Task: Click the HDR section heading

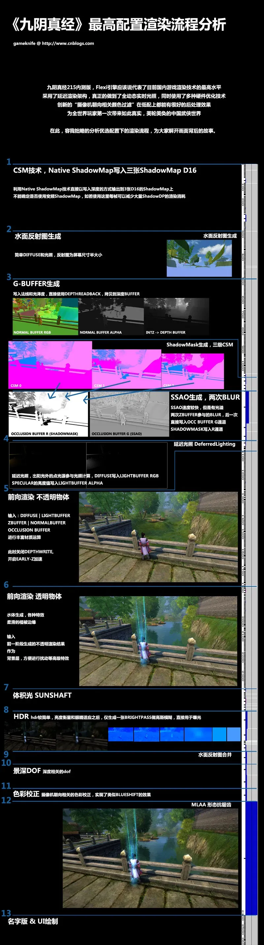Action: tap(21, 717)
